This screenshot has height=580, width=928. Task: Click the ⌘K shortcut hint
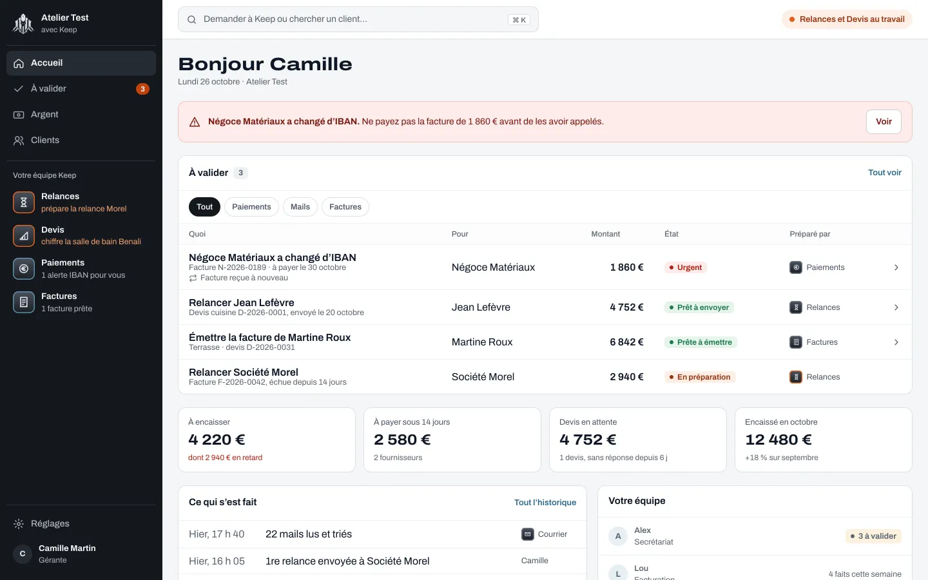(x=519, y=20)
